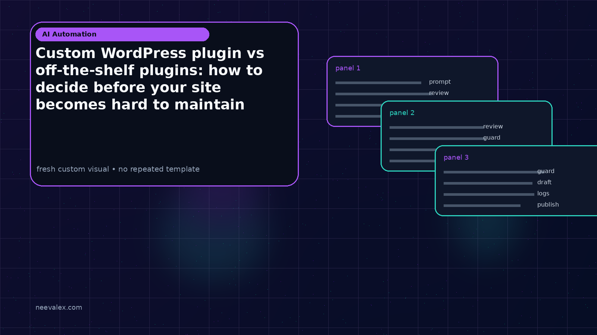Select the Custom WordPress plugin headline

(x=150, y=79)
